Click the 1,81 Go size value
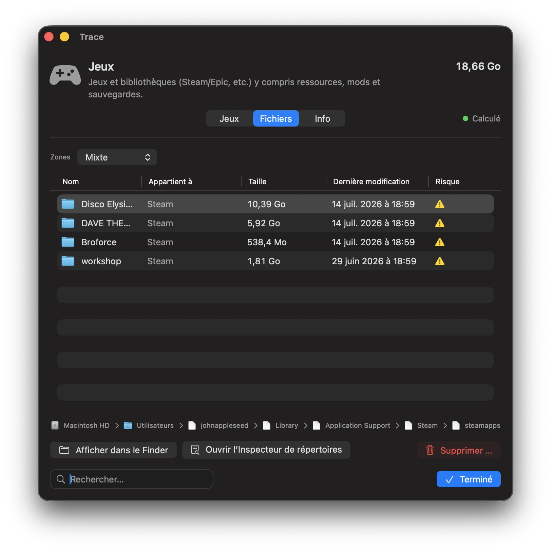The width and height of the screenshot is (551, 551). coord(264,261)
